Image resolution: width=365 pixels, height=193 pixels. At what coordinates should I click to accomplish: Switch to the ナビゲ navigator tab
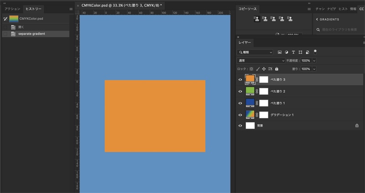332,9
